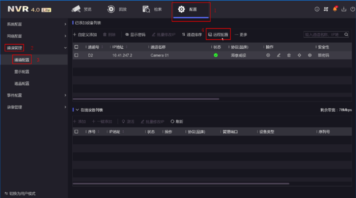Edit channel D2 using the pencil icon
356x198 pixels.
tap(279, 55)
